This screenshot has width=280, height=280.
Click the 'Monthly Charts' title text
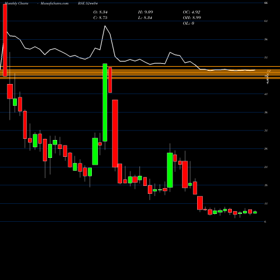tap(16, 3)
